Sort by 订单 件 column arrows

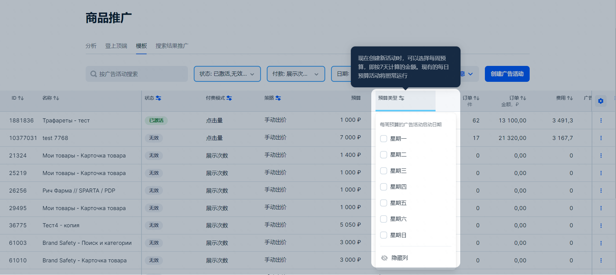pyautogui.click(x=476, y=98)
